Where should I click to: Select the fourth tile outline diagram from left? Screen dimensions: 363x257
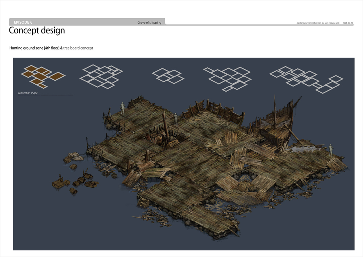(227, 78)
